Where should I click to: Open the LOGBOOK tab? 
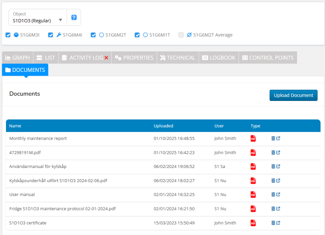219,58
